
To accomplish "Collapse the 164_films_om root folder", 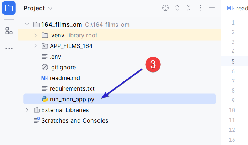I will pos(27,25).
